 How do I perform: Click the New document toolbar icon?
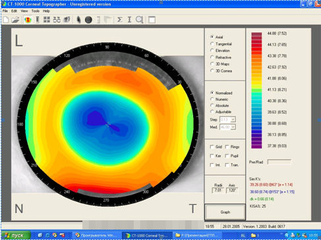6,20
